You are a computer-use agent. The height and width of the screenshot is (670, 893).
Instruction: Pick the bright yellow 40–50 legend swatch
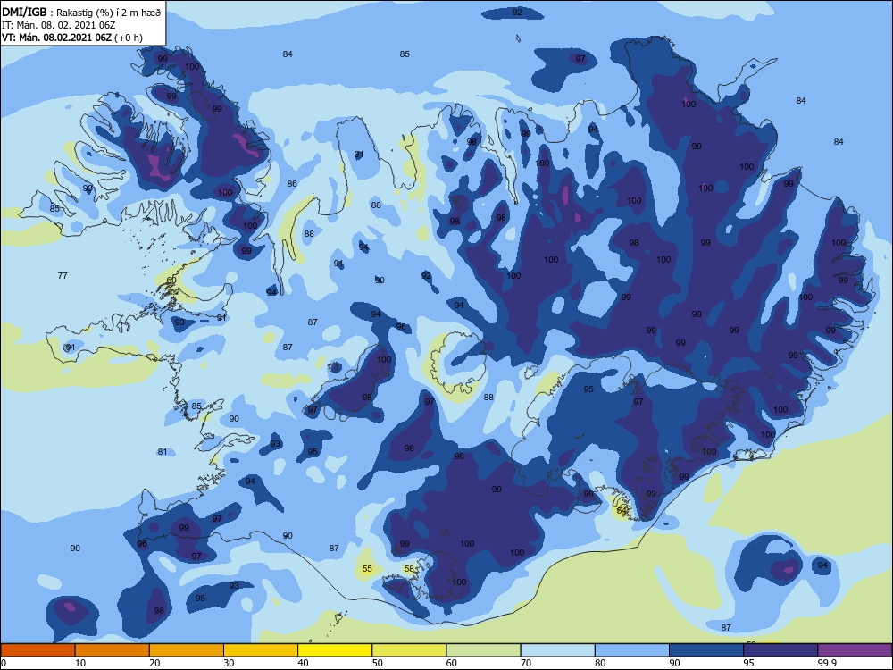(335, 650)
